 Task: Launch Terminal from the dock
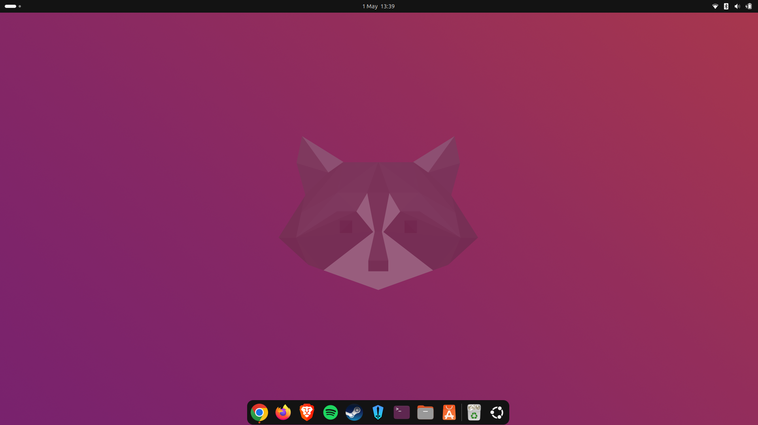click(402, 412)
